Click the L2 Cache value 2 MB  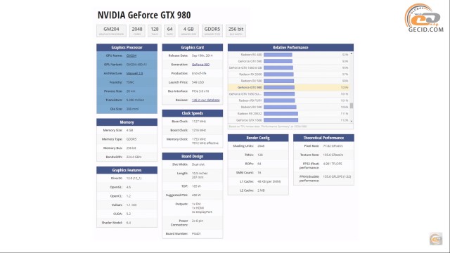click(x=261, y=190)
